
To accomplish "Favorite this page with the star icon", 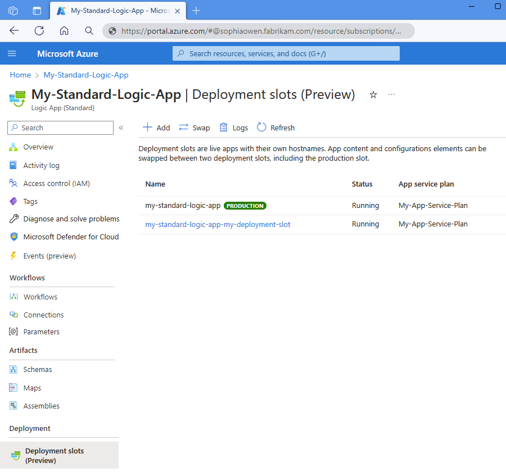I will coord(373,95).
